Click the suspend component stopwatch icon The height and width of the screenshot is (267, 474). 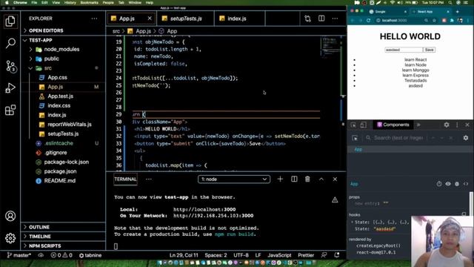tap(439, 184)
